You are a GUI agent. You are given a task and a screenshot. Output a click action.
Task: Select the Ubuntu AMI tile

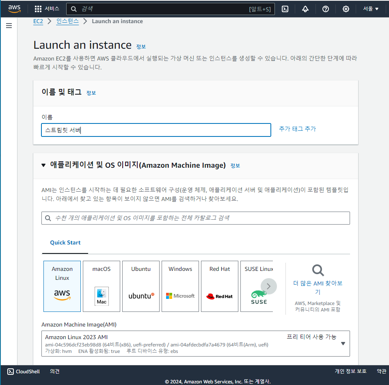(x=141, y=286)
